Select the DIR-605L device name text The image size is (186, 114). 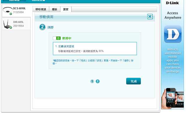pyautogui.click(x=18, y=22)
